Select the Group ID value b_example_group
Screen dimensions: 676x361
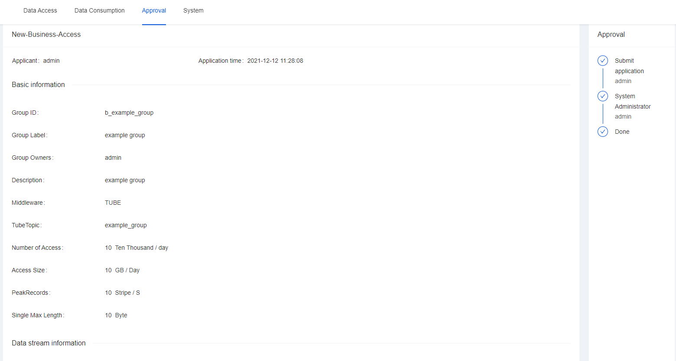coord(129,113)
